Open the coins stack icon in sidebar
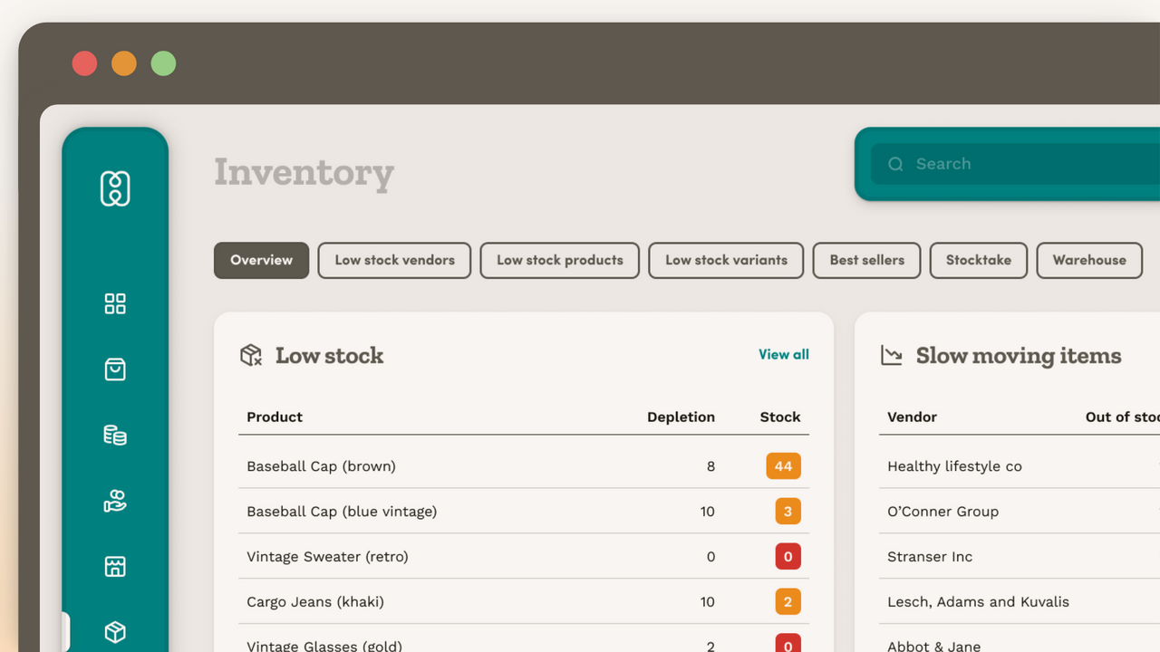This screenshot has height=652, width=1160. coord(115,436)
